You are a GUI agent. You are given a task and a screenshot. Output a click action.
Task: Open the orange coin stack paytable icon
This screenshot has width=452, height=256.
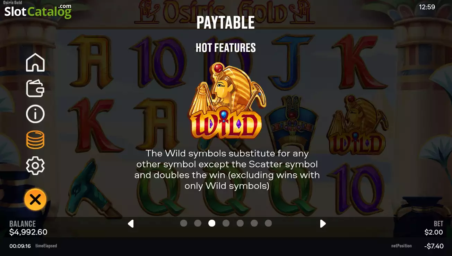click(x=35, y=140)
